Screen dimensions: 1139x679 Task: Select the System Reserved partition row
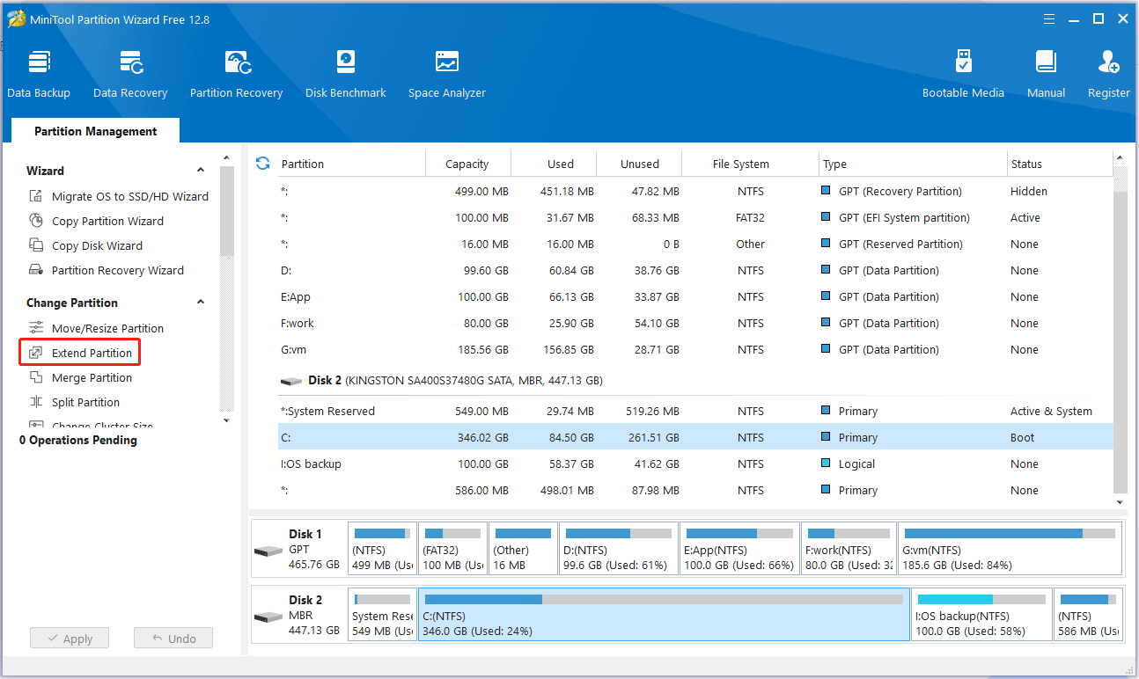(695, 411)
